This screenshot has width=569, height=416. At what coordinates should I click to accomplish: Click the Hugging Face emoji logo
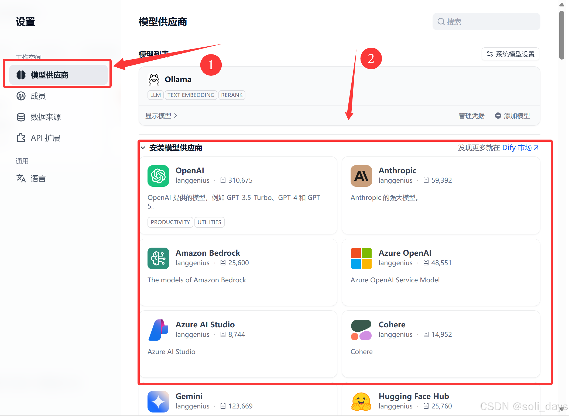coord(361,401)
